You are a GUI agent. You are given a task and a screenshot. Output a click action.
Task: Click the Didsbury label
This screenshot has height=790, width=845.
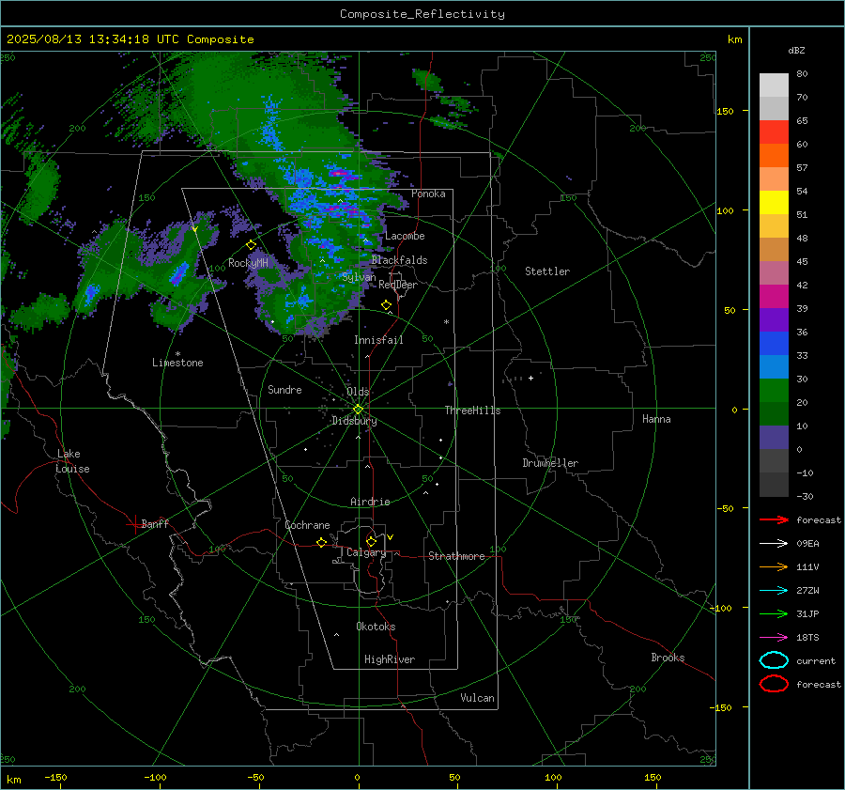354,421
